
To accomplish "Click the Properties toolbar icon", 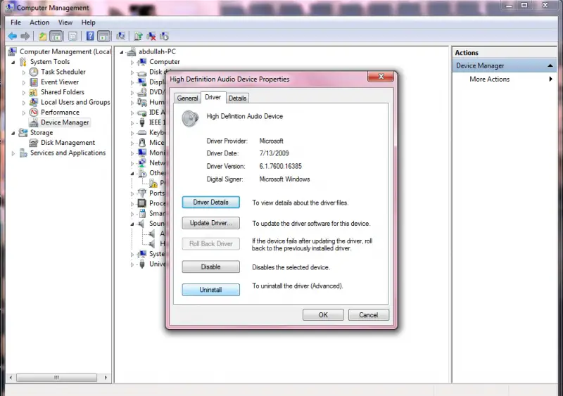I will 73,36.
